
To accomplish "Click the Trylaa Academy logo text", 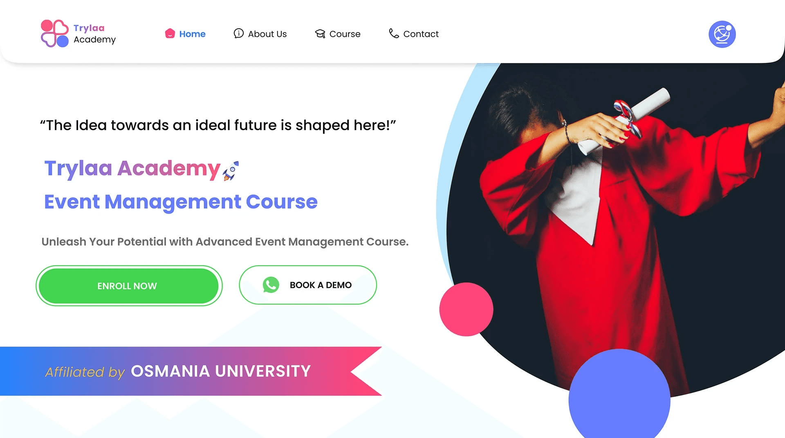I will click(x=94, y=34).
